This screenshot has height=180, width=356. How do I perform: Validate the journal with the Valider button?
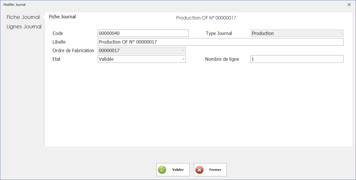(x=173, y=170)
